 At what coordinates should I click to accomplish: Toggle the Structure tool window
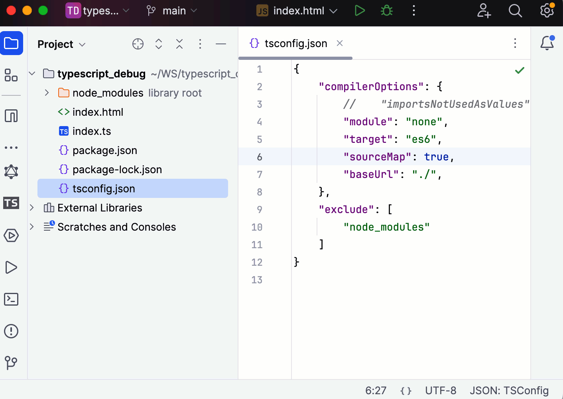pyautogui.click(x=11, y=75)
